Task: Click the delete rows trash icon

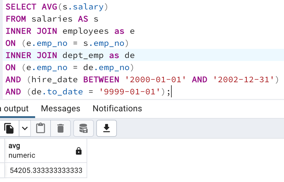Action: (60, 128)
